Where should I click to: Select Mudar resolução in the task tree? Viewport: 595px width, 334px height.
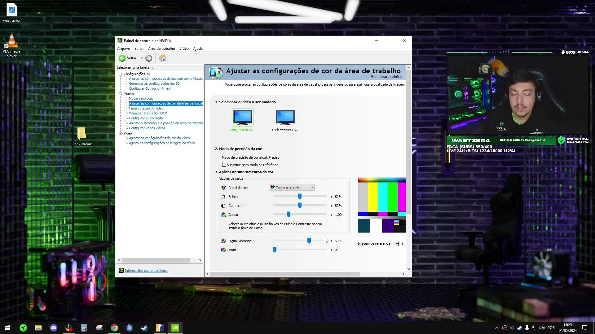141,98
